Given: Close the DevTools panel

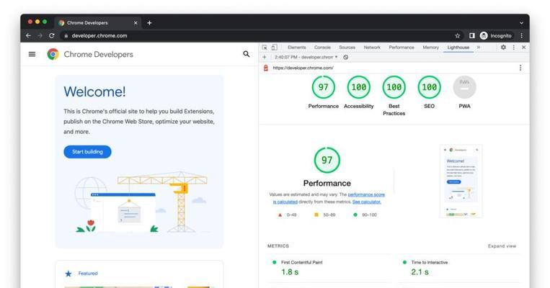Looking at the screenshot, I should click(524, 48).
